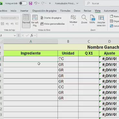Switch to the Fórmulas ribbon tab
This screenshot has height=119, width=119.
pyautogui.click(x=65, y=11)
